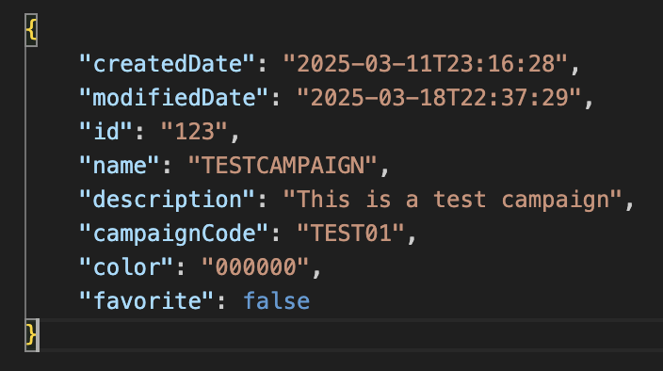This screenshot has width=663, height=371.
Task: Click the vertical indent guide line
Action: (x=25, y=182)
